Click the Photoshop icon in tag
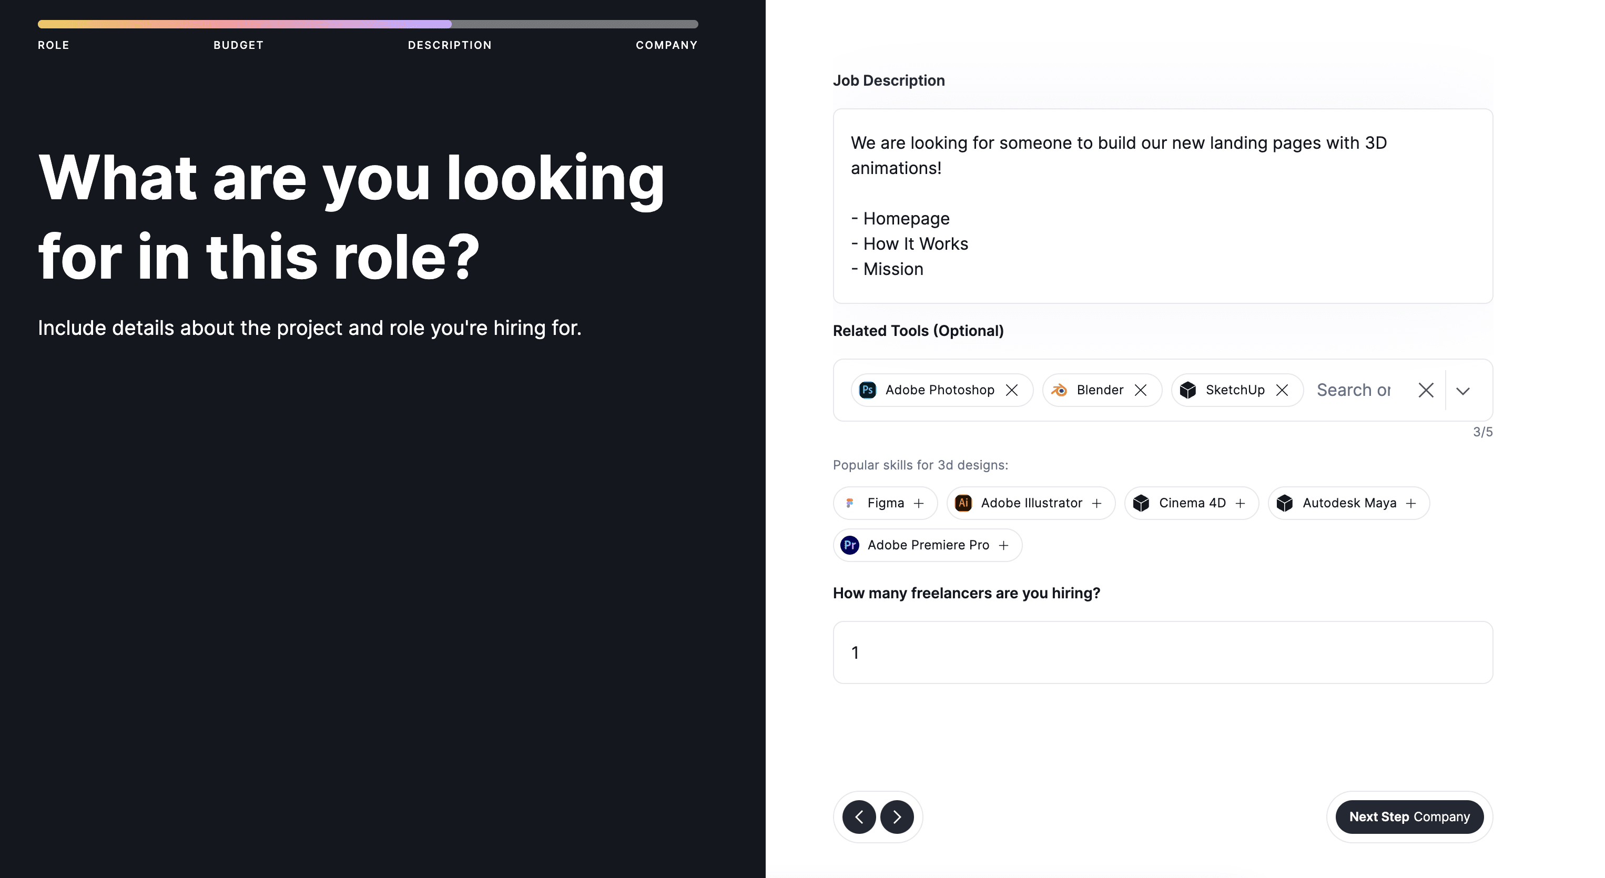This screenshot has width=1605, height=878. (x=867, y=390)
